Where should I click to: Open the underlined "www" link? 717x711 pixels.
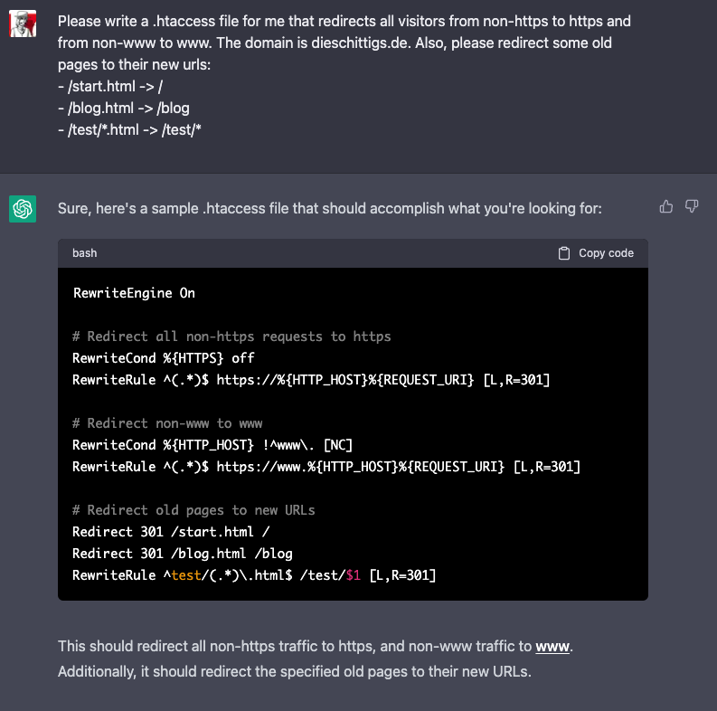click(553, 647)
